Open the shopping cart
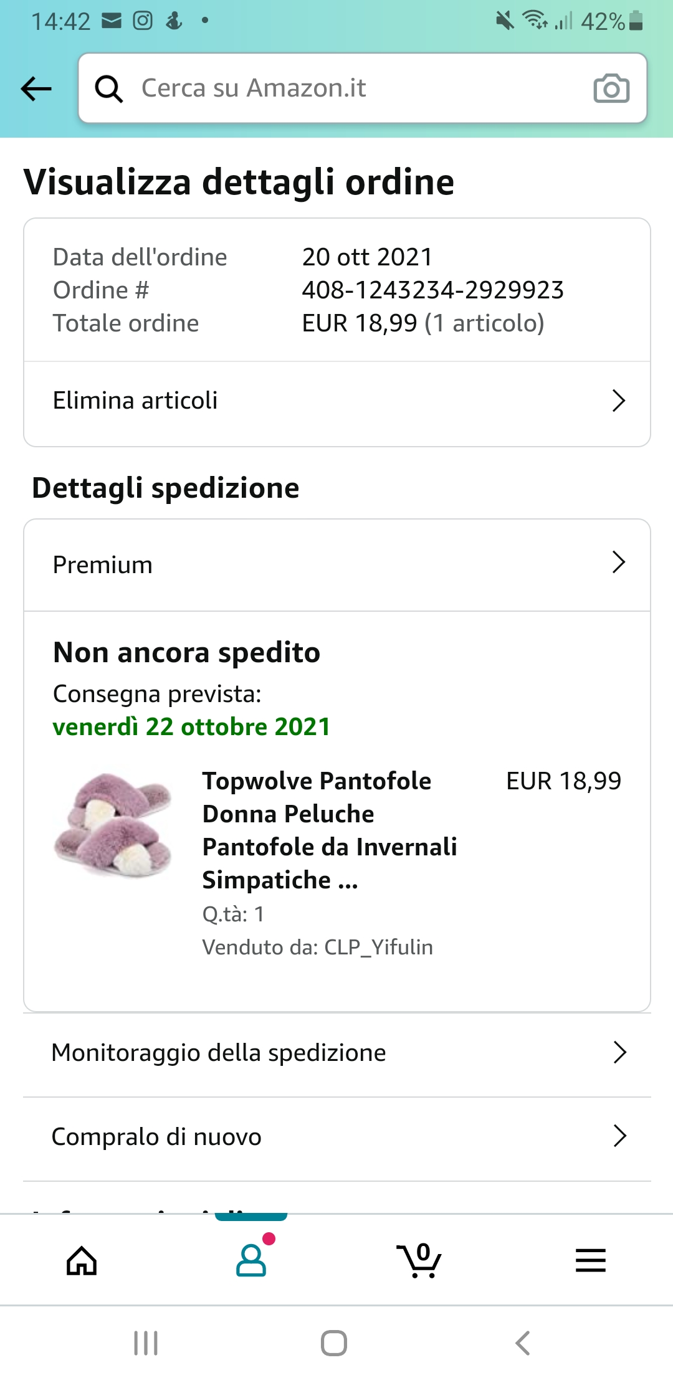673x1383 pixels. click(419, 1260)
